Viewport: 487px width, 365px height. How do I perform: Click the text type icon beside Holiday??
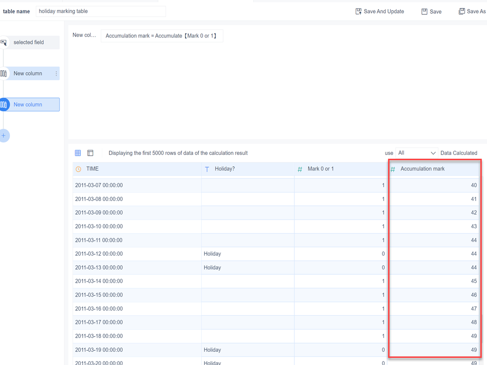[x=207, y=169]
